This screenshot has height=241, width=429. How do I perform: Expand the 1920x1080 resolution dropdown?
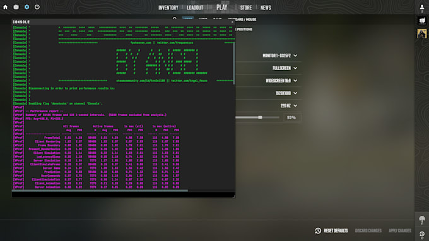point(286,93)
